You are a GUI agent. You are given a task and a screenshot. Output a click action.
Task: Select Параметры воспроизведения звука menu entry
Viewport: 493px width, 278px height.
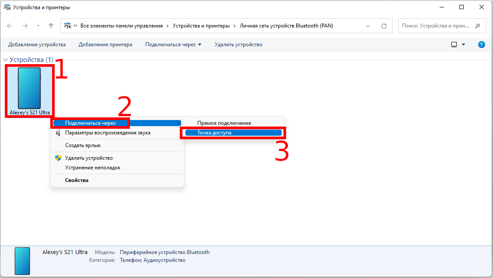click(108, 133)
